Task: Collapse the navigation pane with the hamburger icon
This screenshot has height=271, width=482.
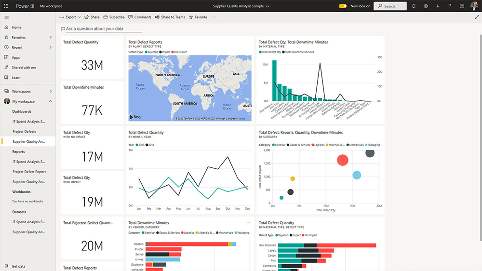Action: [x=6, y=17]
